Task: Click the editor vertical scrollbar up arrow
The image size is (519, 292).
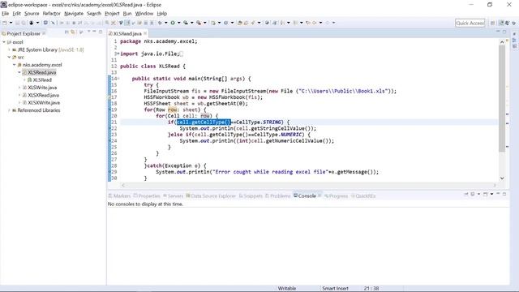Action: (x=502, y=42)
